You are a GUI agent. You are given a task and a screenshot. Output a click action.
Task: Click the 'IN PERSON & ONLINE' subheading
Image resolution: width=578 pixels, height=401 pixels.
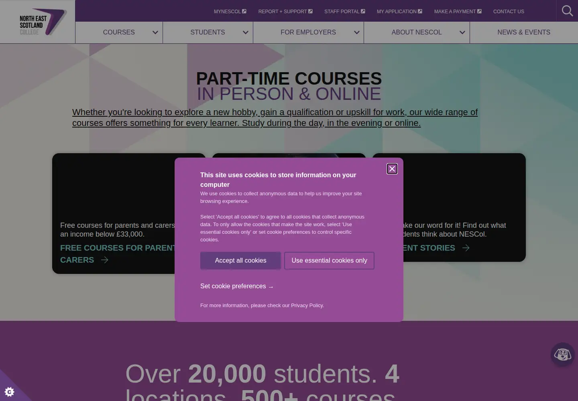(x=289, y=94)
